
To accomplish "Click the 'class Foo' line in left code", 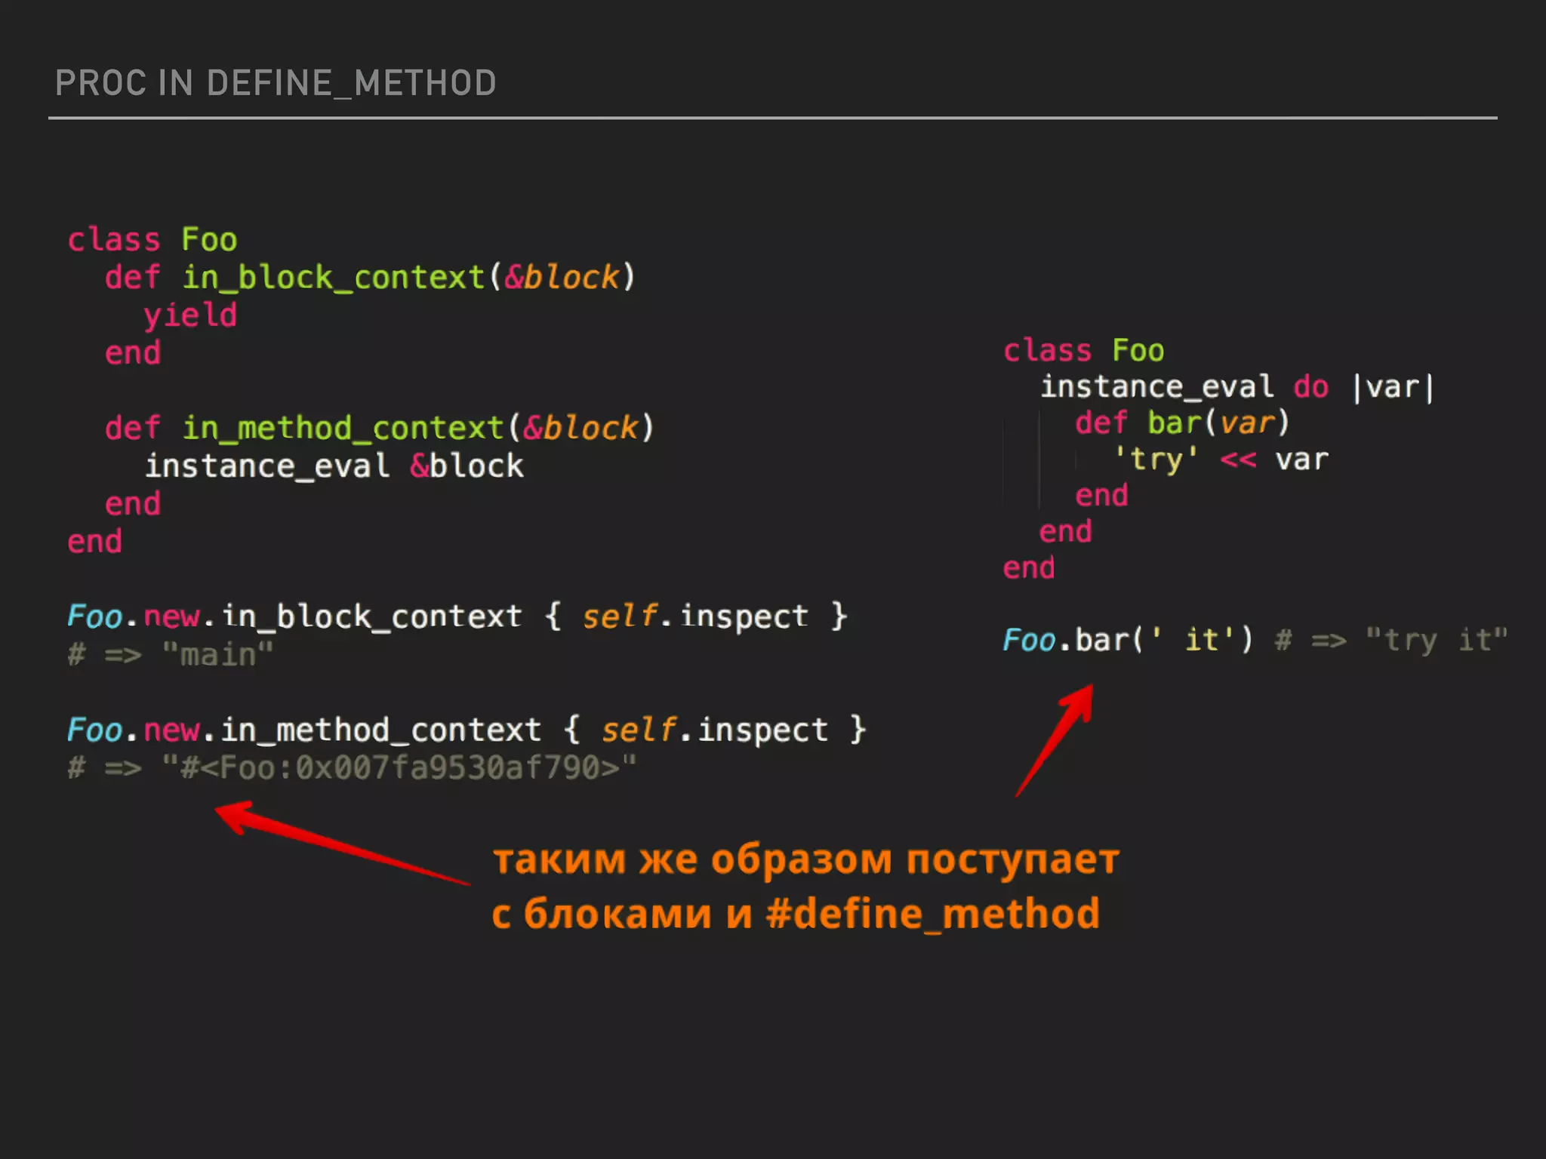I will pos(152,240).
